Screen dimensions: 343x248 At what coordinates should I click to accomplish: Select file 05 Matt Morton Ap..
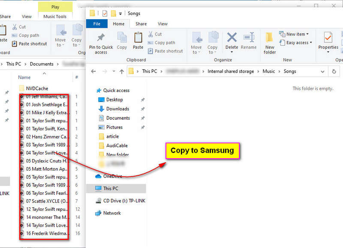pyautogui.click(x=44, y=169)
